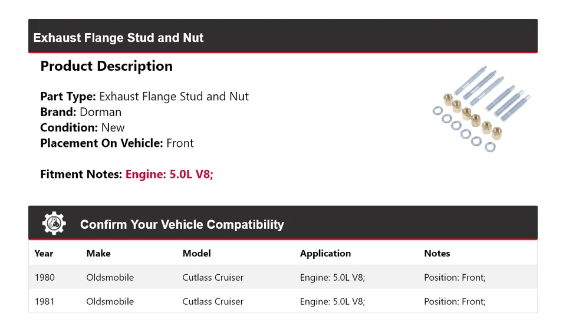The width and height of the screenshot is (566, 332).
Task: Click the Placement On Vehicle: Front line
Action: (117, 143)
